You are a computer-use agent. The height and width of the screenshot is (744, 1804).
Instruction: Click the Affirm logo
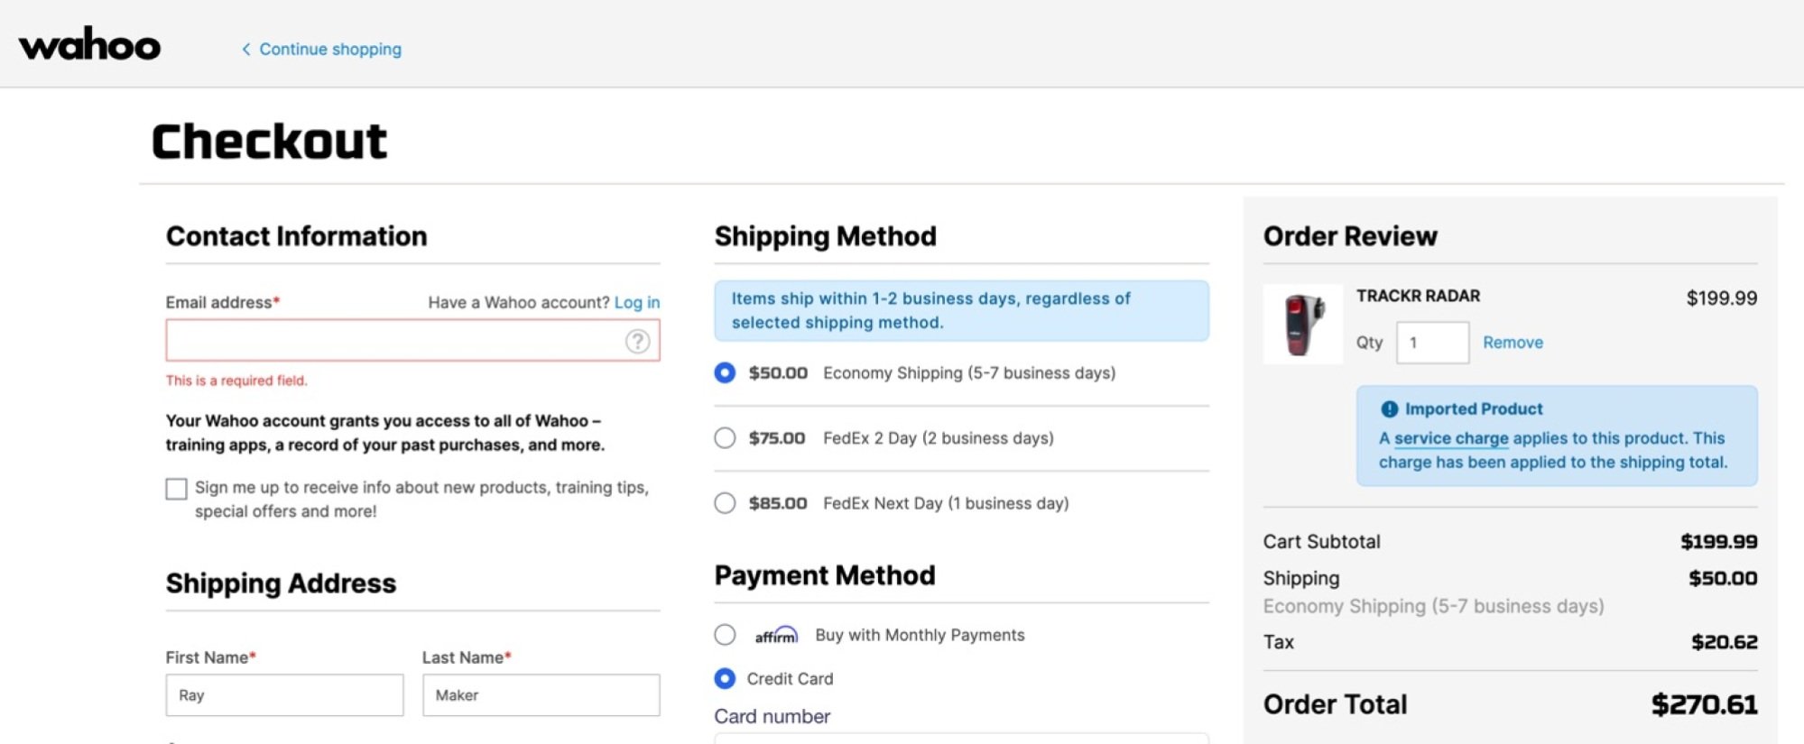(x=776, y=636)
